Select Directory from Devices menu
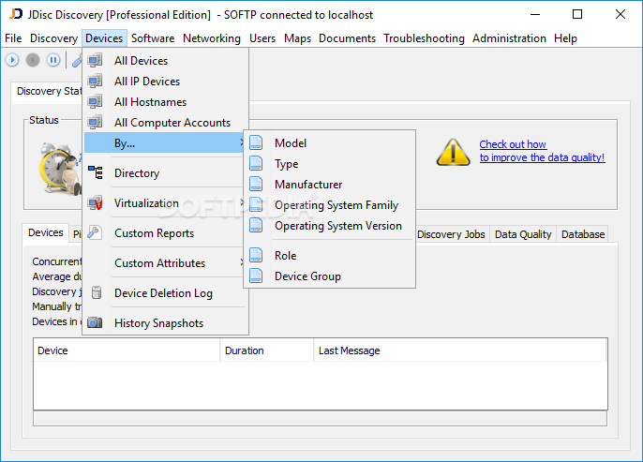The image size is (643, 462). tap(165, 173)
